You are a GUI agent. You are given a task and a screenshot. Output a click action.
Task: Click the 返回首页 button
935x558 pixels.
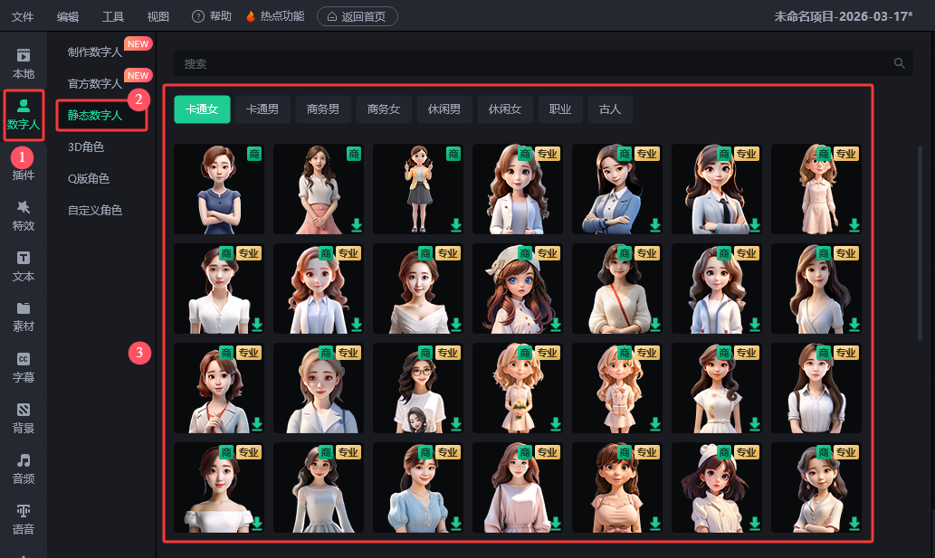pyautogui.click(x=358, y=16)
